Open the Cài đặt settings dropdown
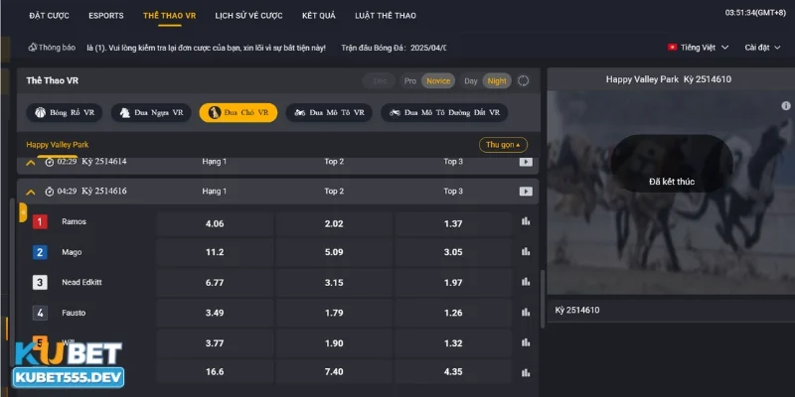795x397 pixels. point(762,47)
